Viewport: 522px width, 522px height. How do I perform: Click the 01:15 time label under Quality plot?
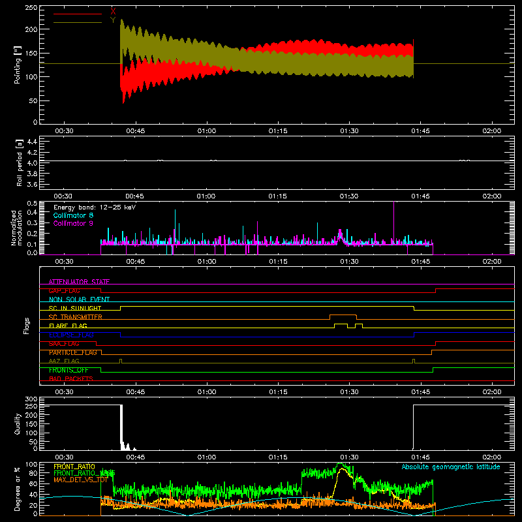pos(278,457)
